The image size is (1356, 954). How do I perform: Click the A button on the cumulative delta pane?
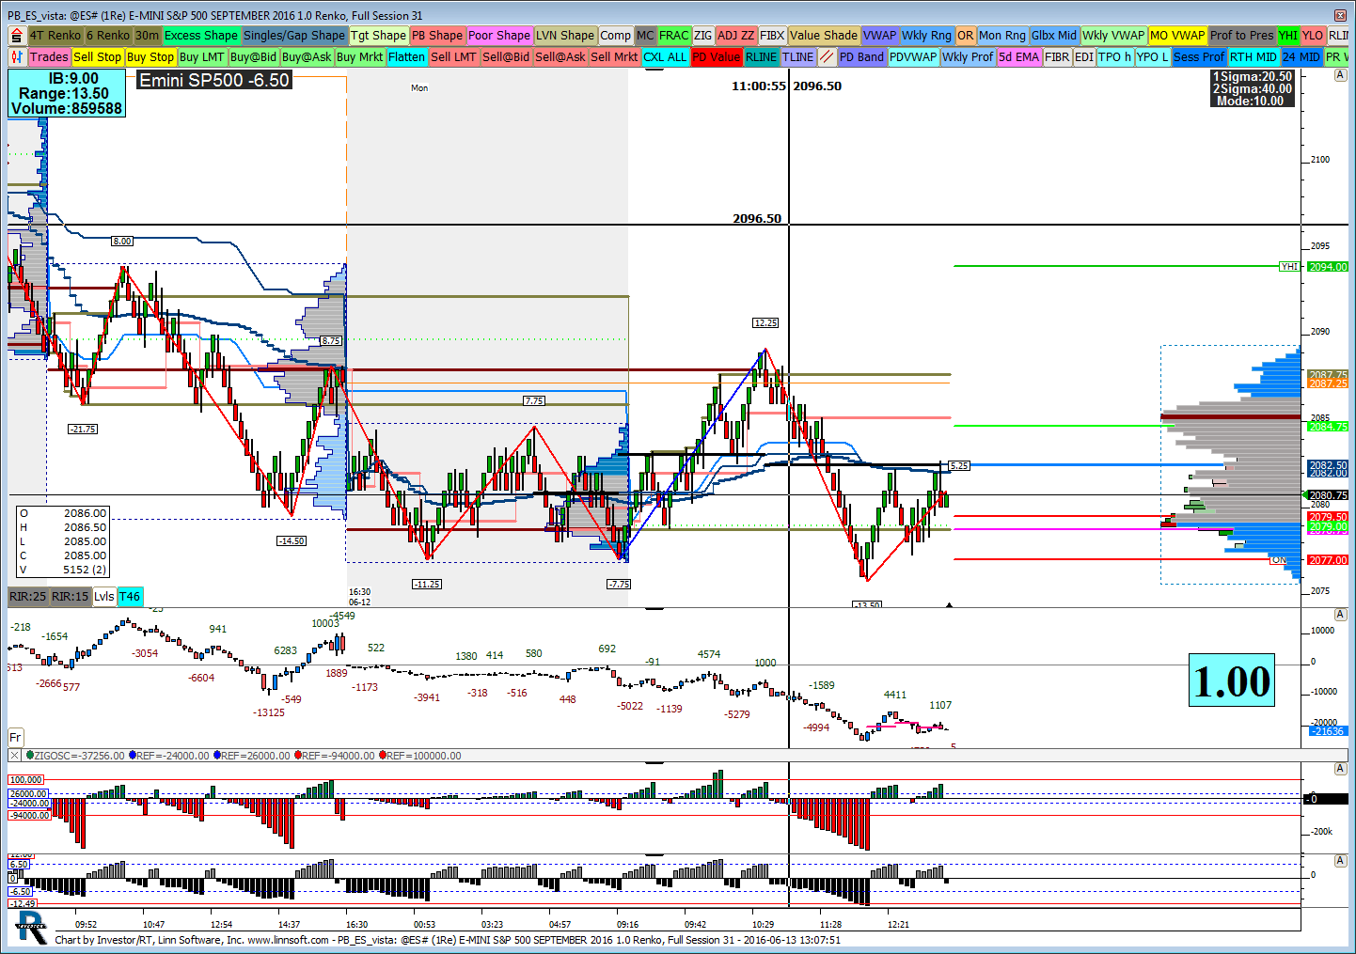click(1340, 614)
